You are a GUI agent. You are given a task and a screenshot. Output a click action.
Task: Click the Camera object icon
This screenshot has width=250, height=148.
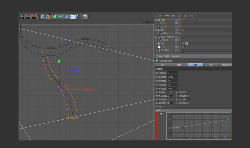(x=79, y=17)
